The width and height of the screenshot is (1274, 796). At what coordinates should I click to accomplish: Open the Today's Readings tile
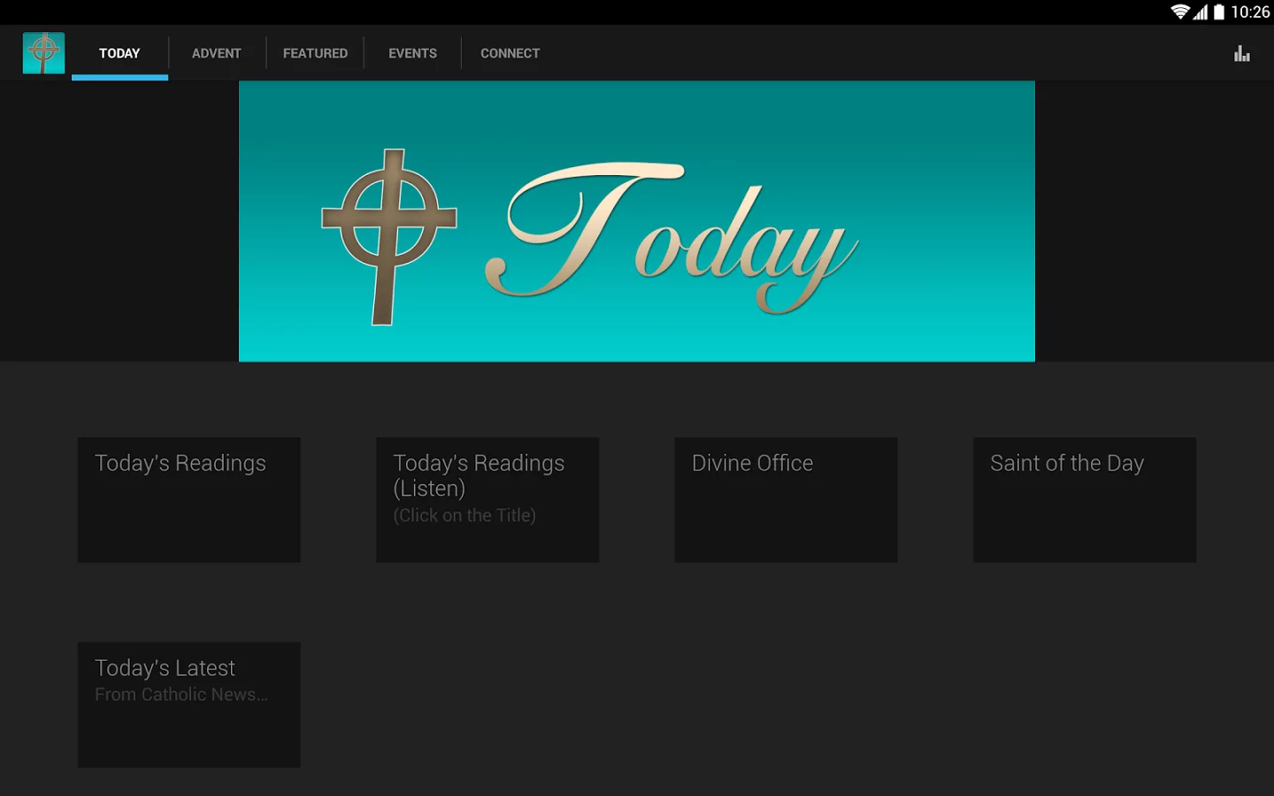tap(189, 500)
